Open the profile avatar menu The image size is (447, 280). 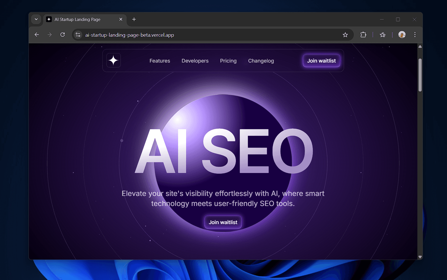402,35
